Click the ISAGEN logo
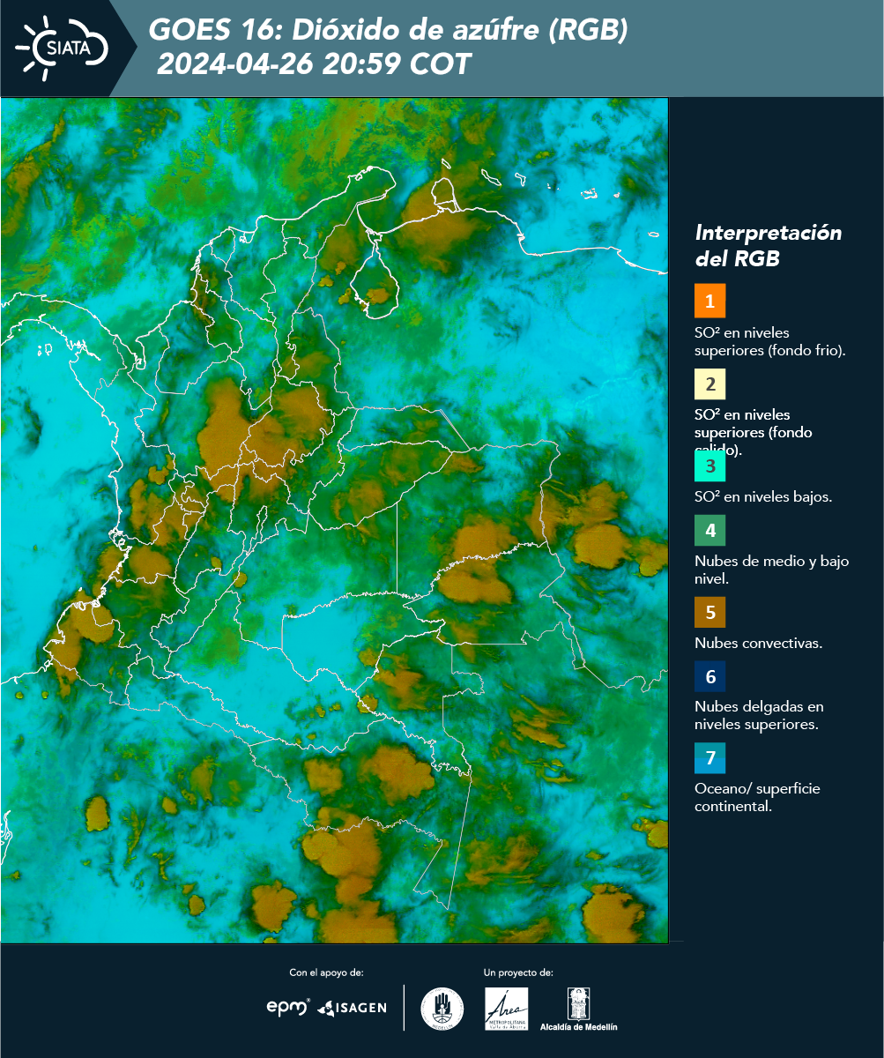The image size is (884, 1058). pyautogui.click(x=352, y=1008)
